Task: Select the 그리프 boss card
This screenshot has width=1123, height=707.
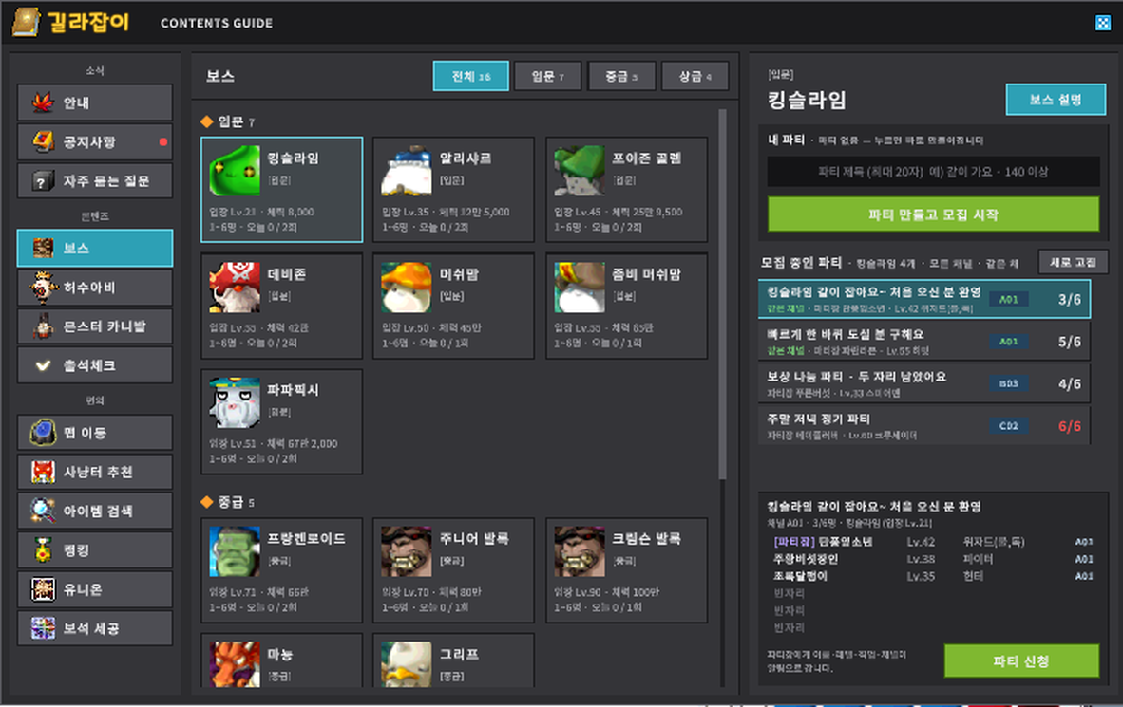Action: point(454,660)
